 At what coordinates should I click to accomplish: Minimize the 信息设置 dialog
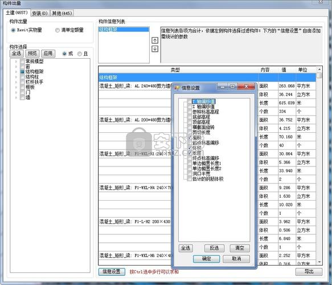click(223, 87)
